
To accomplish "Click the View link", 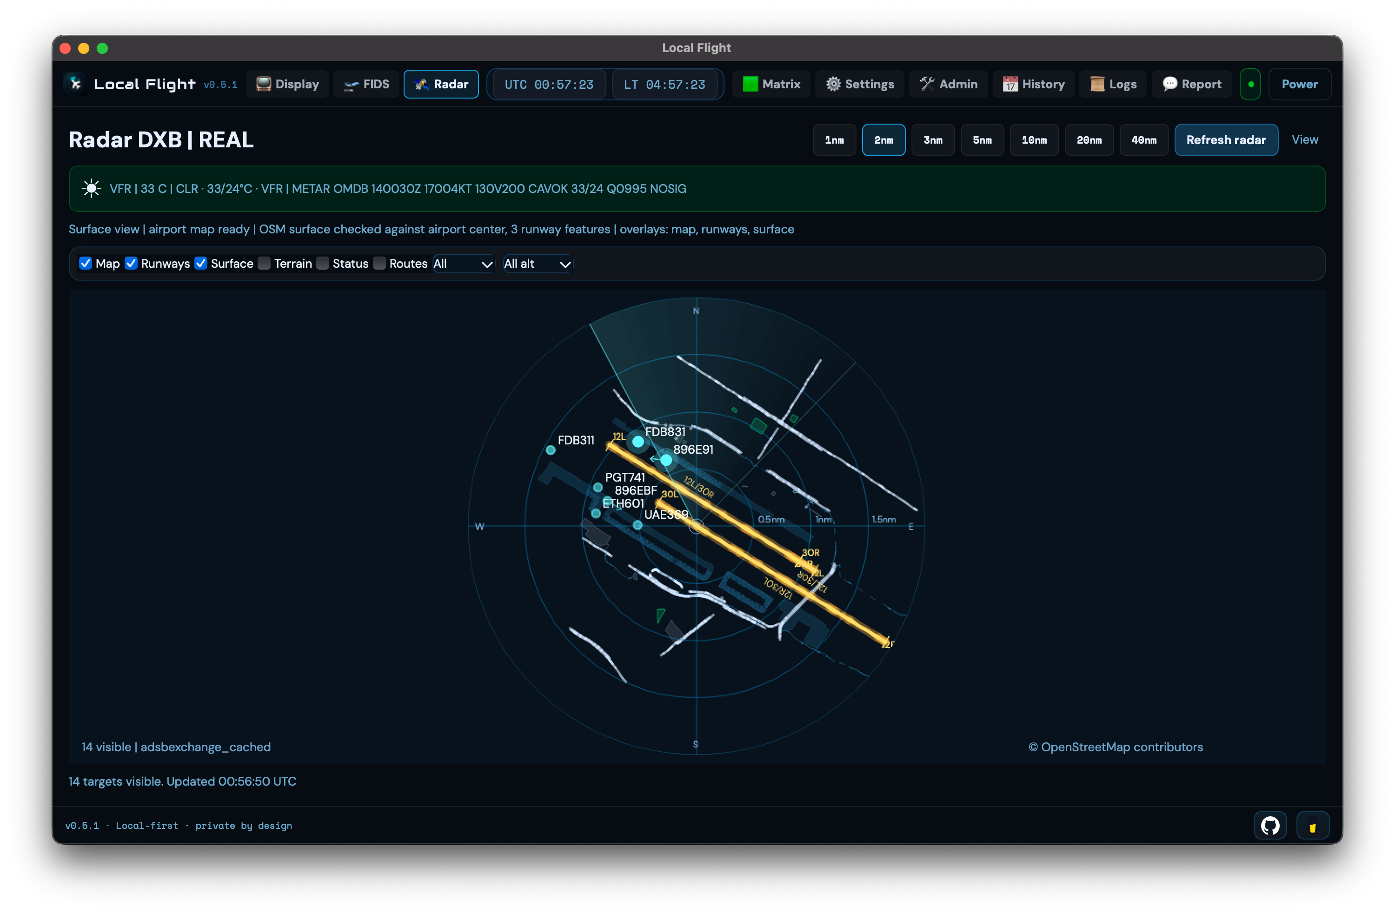I will [1305, 139].
